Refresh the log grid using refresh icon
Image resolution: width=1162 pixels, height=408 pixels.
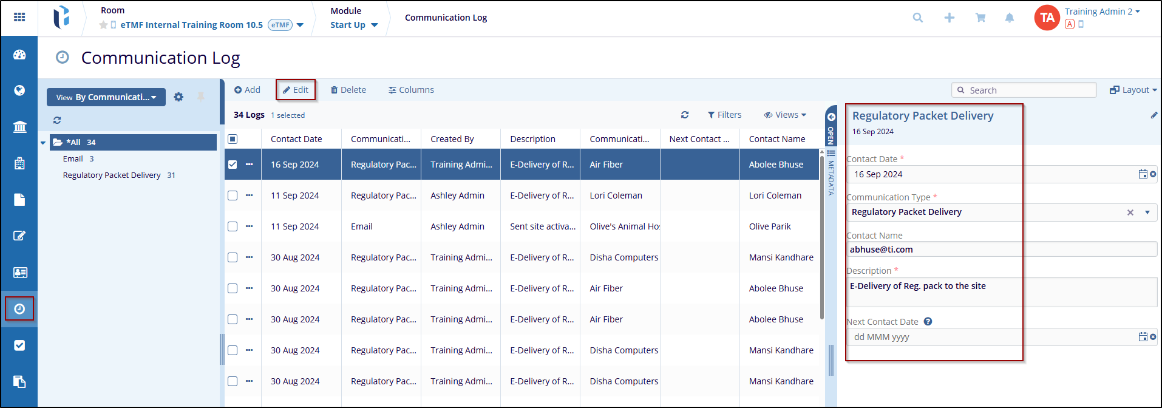tap(684, 115)
